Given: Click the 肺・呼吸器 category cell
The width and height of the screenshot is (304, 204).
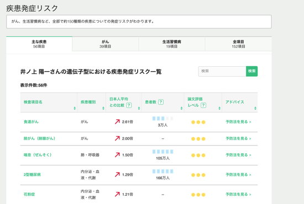Looking at the screenshot, I should click(x=90, y=155).
